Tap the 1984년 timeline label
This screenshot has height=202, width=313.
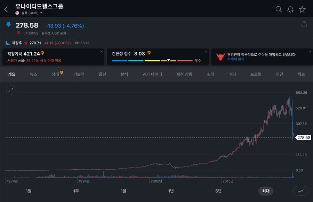[x=12, y=181]
